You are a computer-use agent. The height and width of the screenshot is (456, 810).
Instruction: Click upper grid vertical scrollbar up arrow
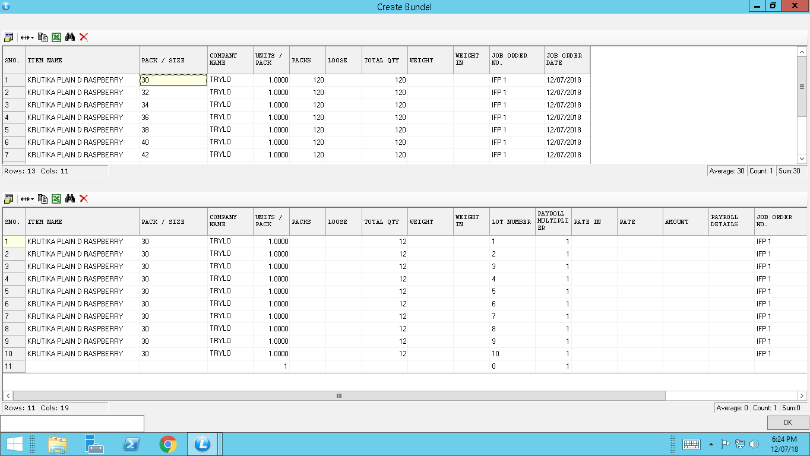click(802, 52)
